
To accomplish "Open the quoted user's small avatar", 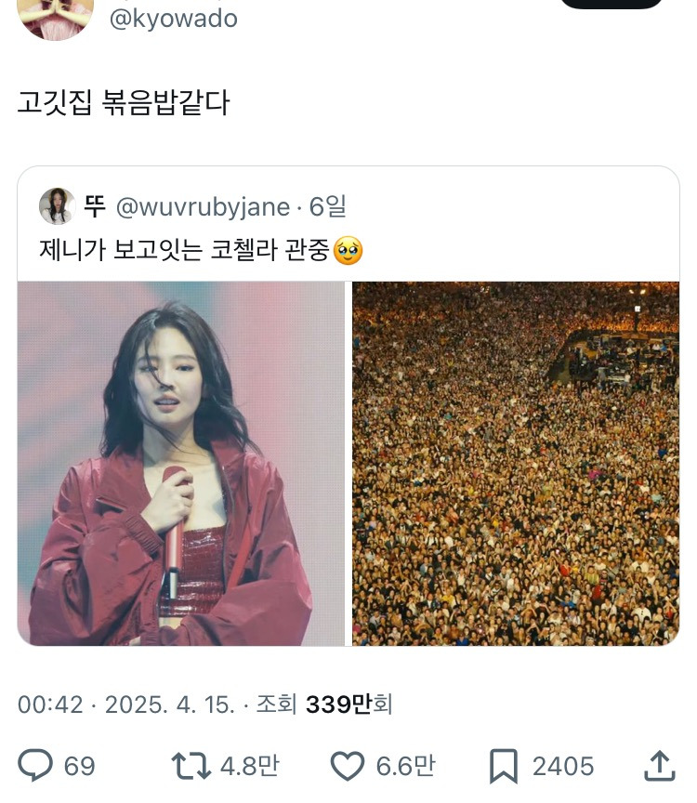I will coord(57,206).
